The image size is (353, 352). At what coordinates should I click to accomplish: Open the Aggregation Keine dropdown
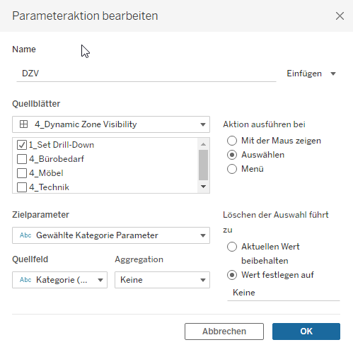162,280
